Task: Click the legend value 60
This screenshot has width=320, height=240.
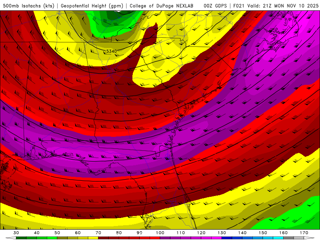Action: 78,233
